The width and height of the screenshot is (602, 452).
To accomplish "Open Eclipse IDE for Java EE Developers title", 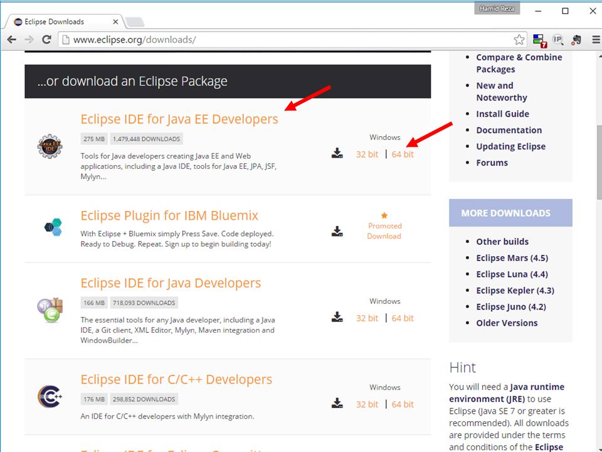I will [179, 119].
